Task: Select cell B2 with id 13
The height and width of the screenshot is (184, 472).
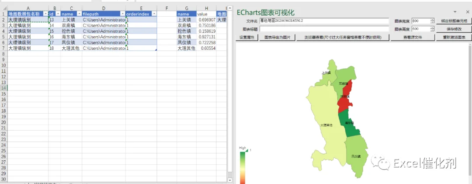Action: tap(55, 20)
